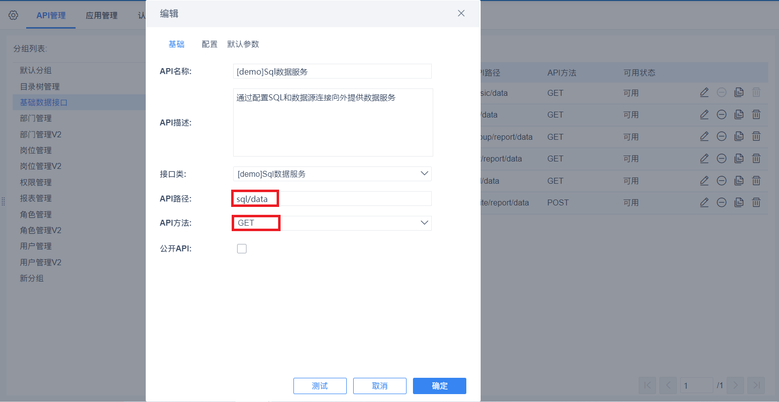Click the API方法 column header
Image resolution: width=779 pixels, height=402 pixels.
(562, 73)
